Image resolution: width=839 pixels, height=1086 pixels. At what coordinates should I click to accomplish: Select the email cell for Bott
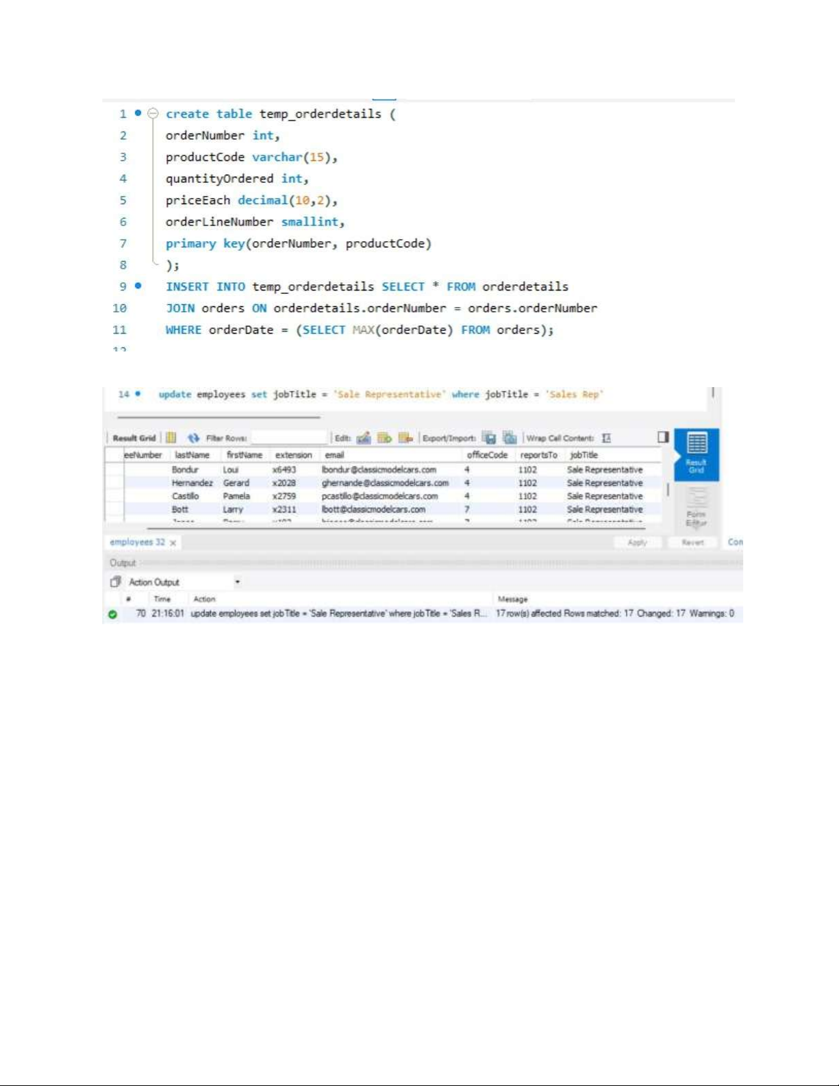(373, 510)
